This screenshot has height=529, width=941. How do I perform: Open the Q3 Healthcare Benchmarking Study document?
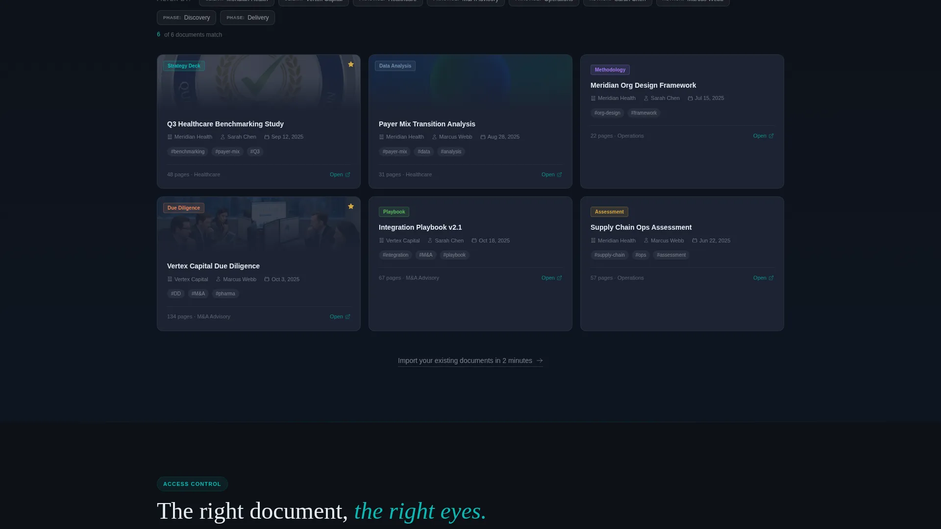pyautogui.click(x=340, y=174)
